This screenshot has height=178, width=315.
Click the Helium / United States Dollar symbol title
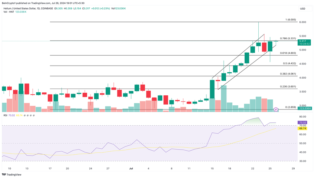coord(20,9)
